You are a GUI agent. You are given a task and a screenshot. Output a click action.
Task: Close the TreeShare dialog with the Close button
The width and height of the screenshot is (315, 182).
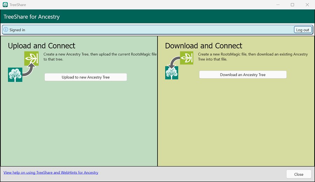299,174
